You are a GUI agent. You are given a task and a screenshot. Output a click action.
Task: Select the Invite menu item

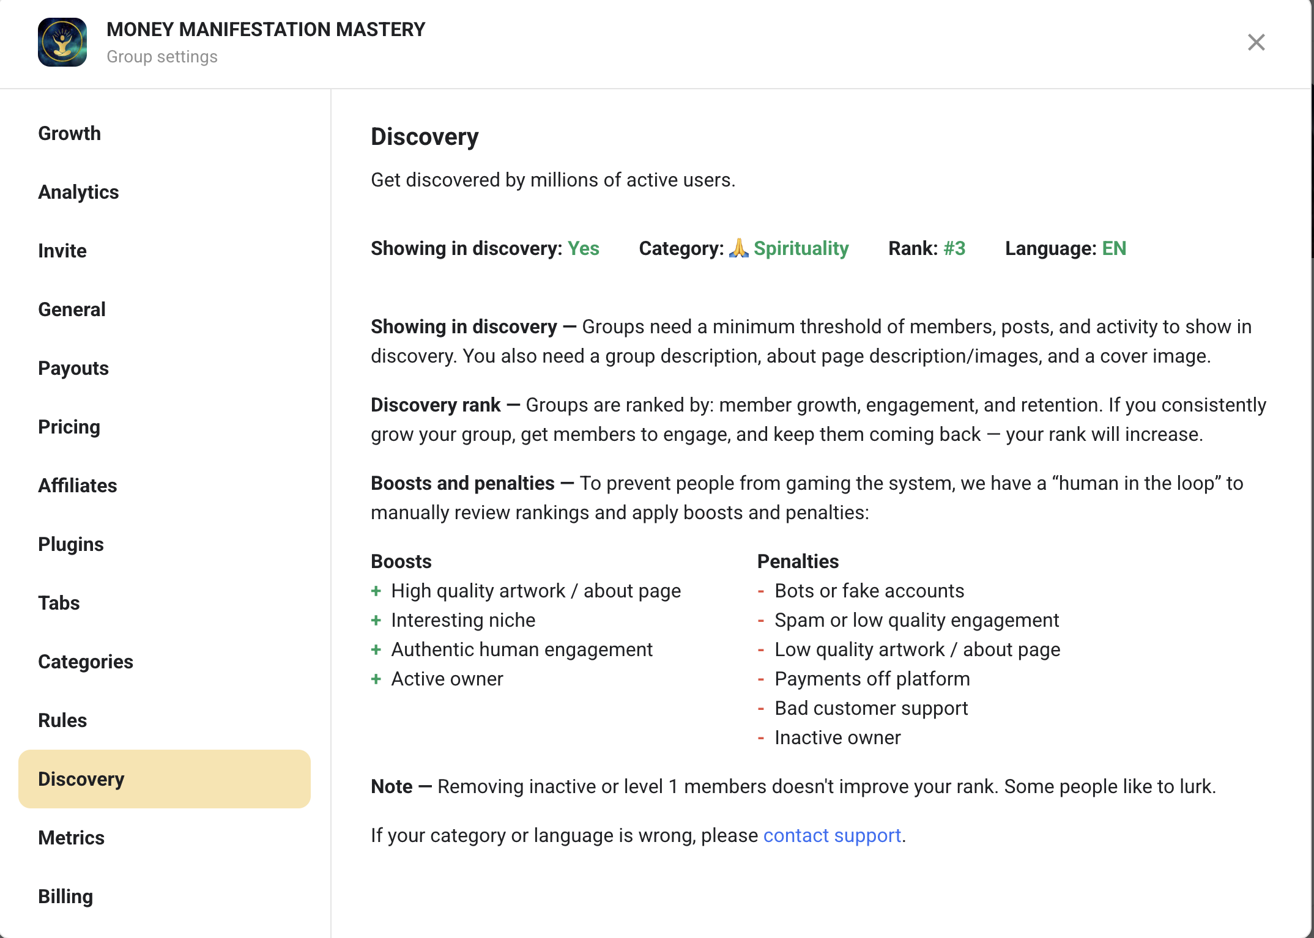(x=62, y=251)
